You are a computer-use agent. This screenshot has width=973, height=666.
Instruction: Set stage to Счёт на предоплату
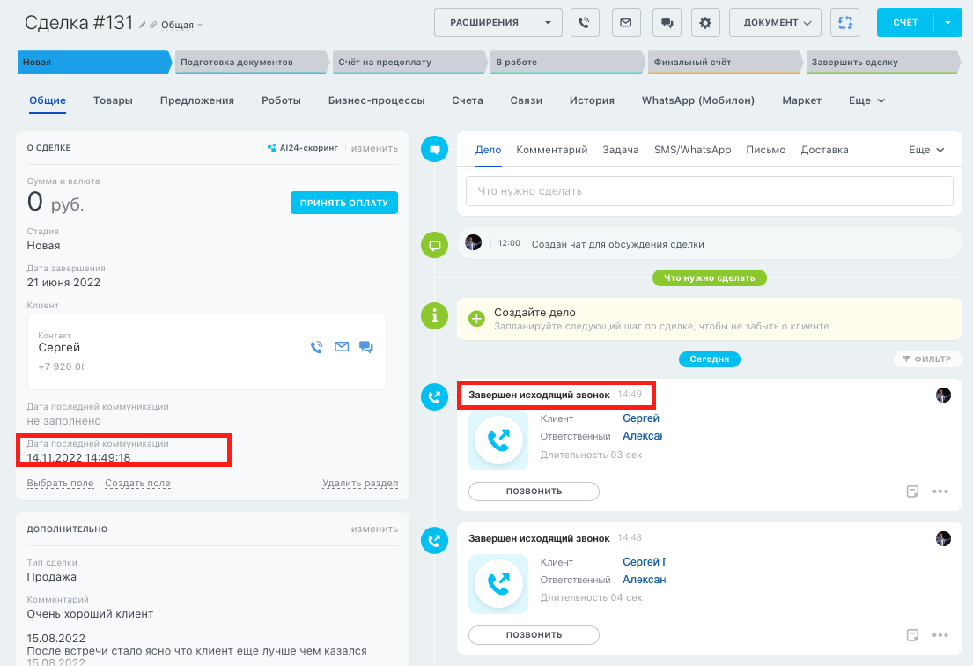coord(409,62)
